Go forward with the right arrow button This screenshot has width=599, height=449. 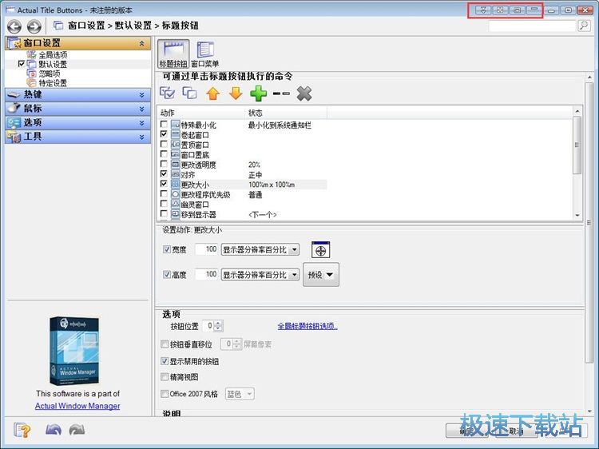34,26
